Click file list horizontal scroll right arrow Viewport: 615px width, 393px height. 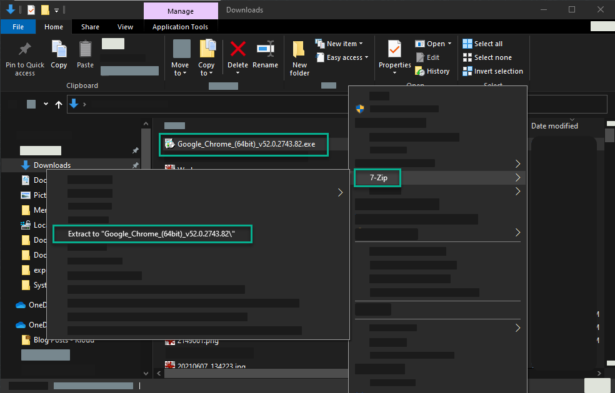point(599,374)
